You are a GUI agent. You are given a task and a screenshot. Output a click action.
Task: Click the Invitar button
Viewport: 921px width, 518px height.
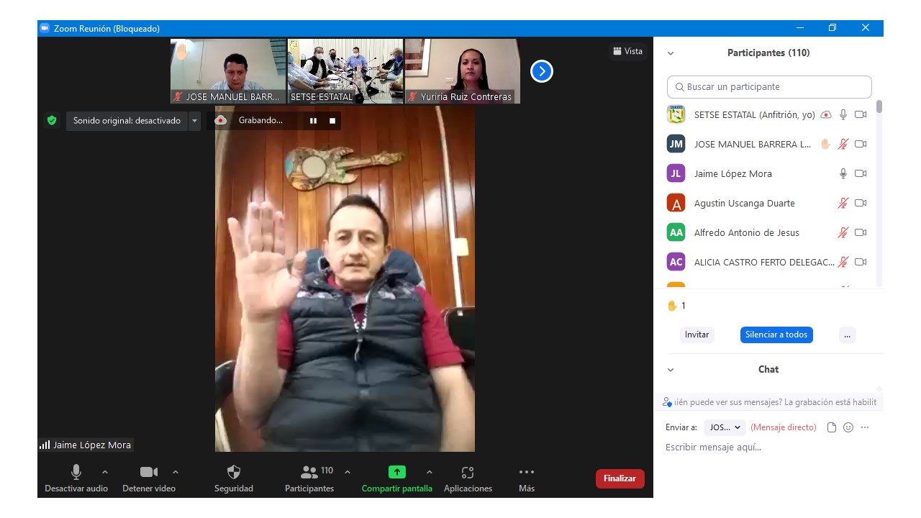(x=697, y=335)
